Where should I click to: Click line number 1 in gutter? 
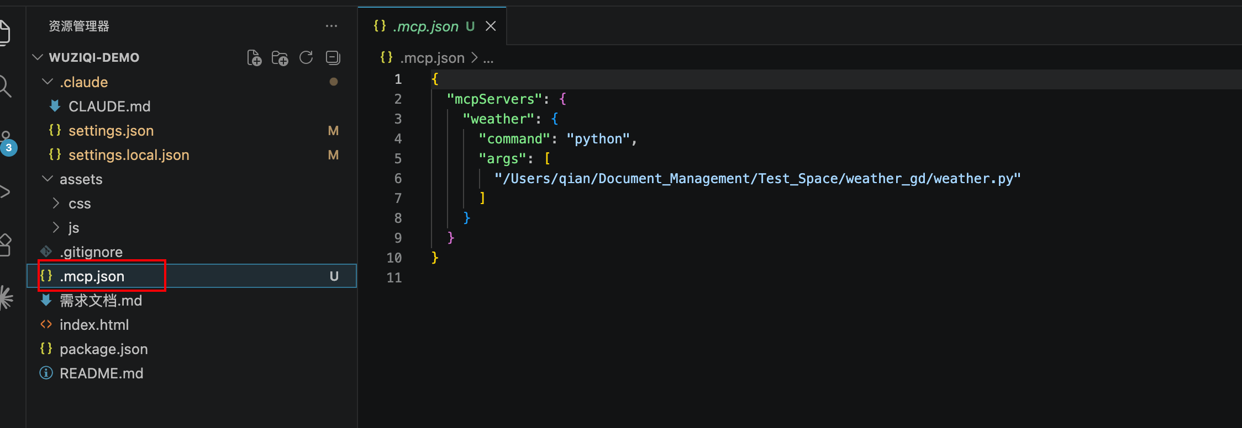point(398,79)
